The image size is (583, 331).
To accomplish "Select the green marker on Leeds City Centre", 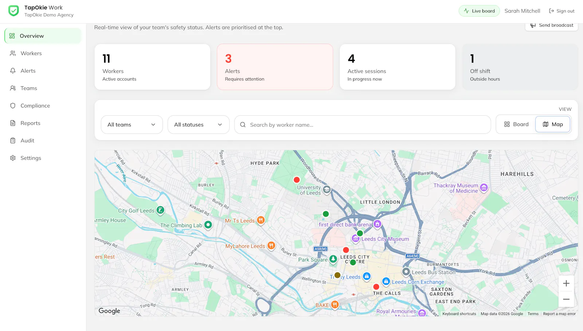I will [x=353, y=262].
